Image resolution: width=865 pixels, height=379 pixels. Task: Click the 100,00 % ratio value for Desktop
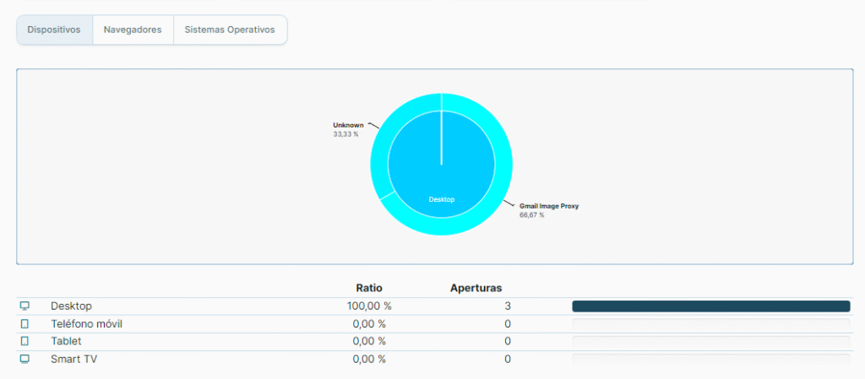click(368, 306)
